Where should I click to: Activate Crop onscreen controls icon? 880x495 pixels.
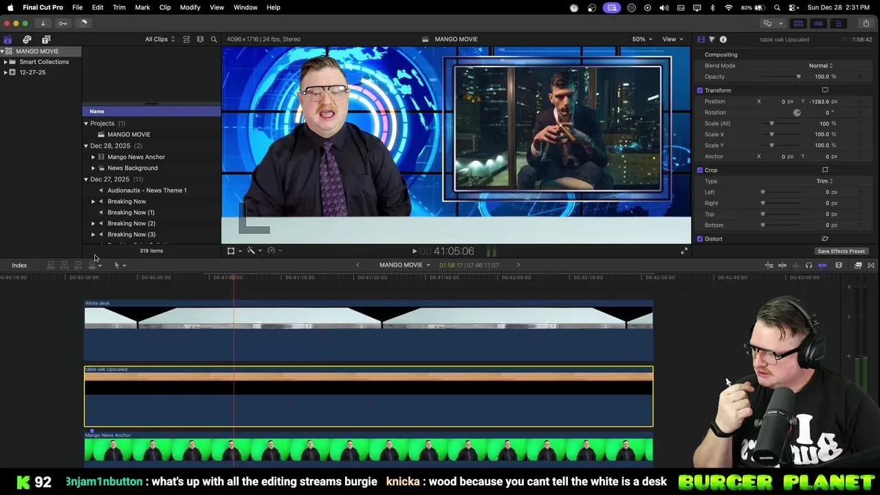tap(825, 170)
